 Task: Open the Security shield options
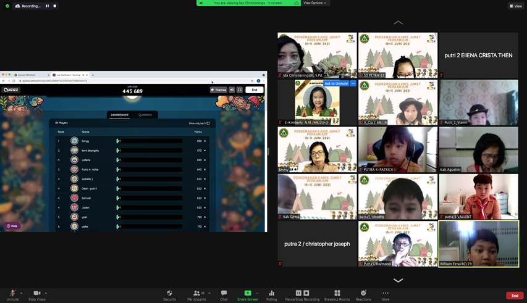[x=169, y=294]
